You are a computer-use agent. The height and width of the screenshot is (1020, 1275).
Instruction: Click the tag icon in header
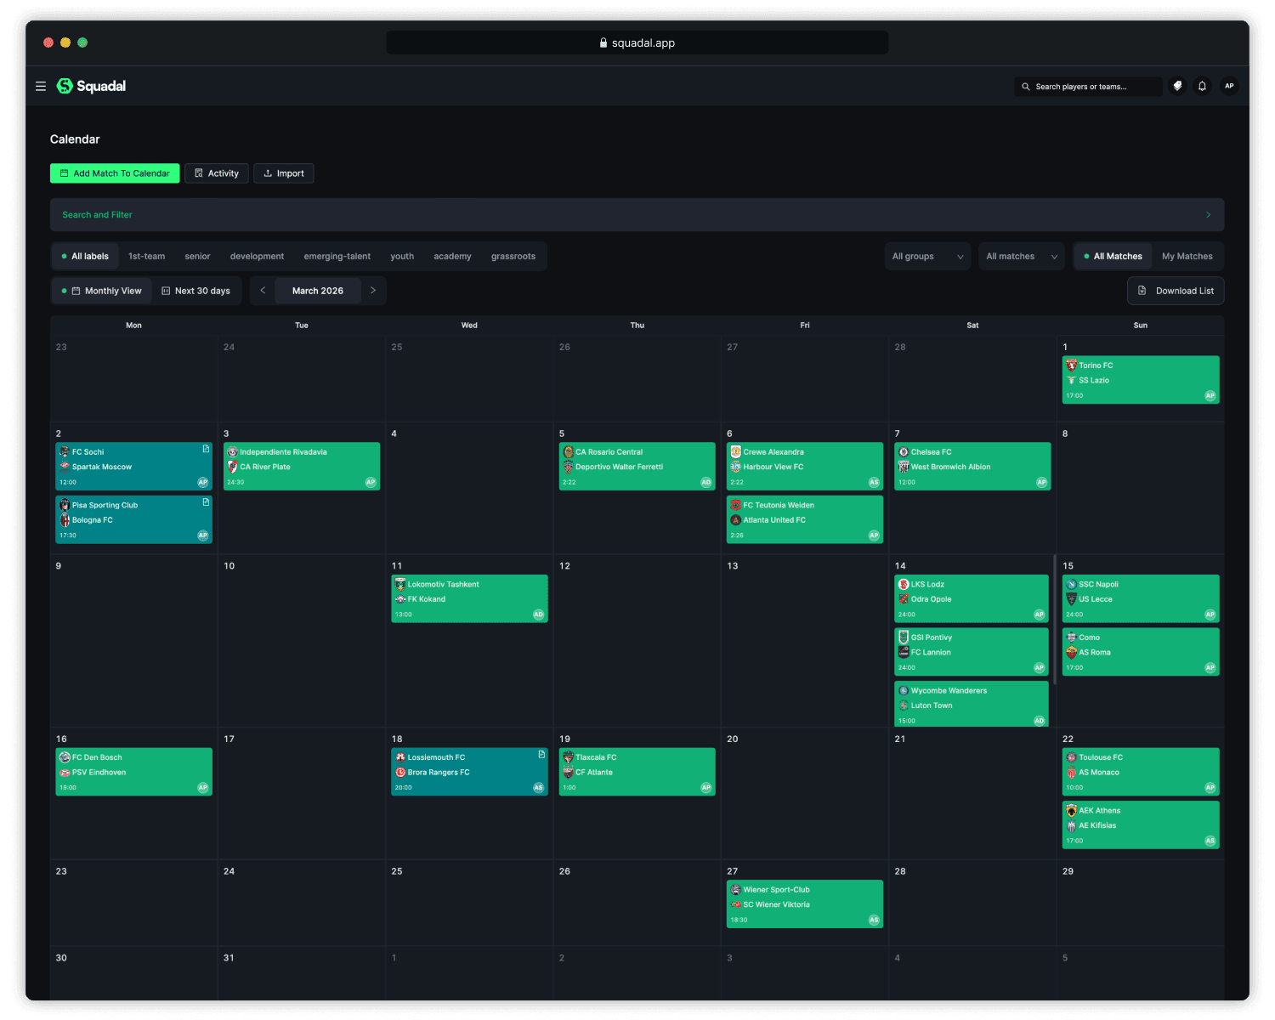pos(1177,86)
